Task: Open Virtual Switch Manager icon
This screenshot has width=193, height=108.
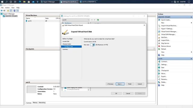Action: [x=159, y=31]
